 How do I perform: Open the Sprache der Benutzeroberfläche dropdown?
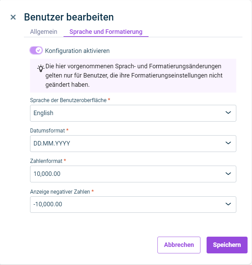133,113
